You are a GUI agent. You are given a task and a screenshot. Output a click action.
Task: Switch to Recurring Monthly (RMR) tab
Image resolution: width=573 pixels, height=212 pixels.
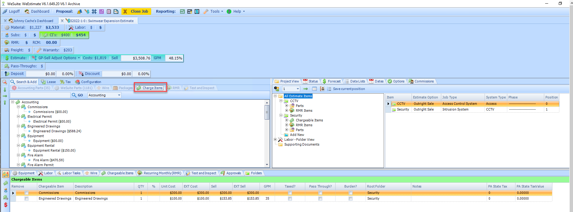coord(159,173)
